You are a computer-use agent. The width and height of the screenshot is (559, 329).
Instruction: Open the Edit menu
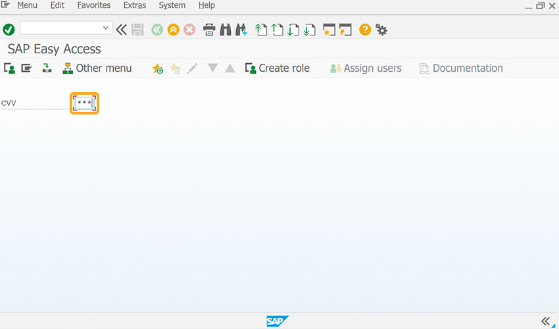[57, 5]
